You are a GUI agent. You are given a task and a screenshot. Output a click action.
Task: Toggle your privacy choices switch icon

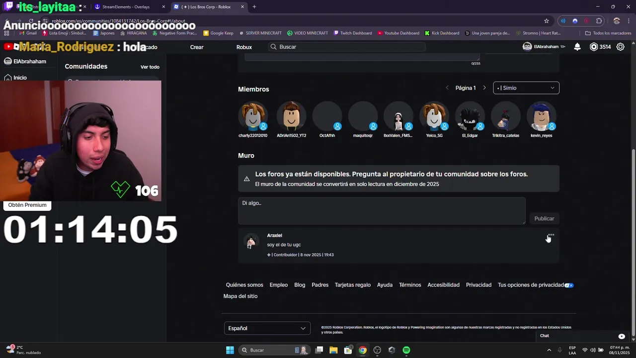569,285
